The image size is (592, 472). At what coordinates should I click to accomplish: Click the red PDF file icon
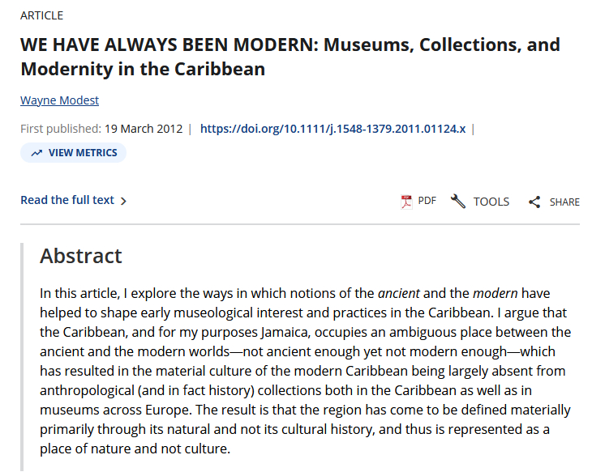(407, 202)
